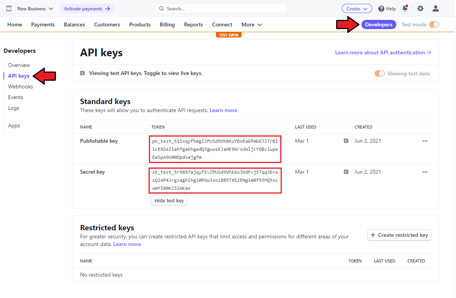The width and height of the screenshot is (456, 298).
Task: Click Mar 1 in Publishable key row
Action: point(302,141)
